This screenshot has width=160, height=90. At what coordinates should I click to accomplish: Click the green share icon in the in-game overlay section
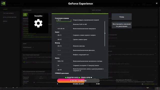pyautogui.click(x=24, y=62)
